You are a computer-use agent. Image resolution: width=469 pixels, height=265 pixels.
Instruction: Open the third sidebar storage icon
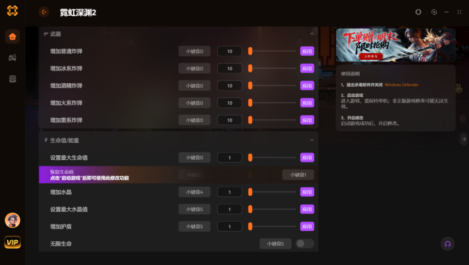click(12, 79)
